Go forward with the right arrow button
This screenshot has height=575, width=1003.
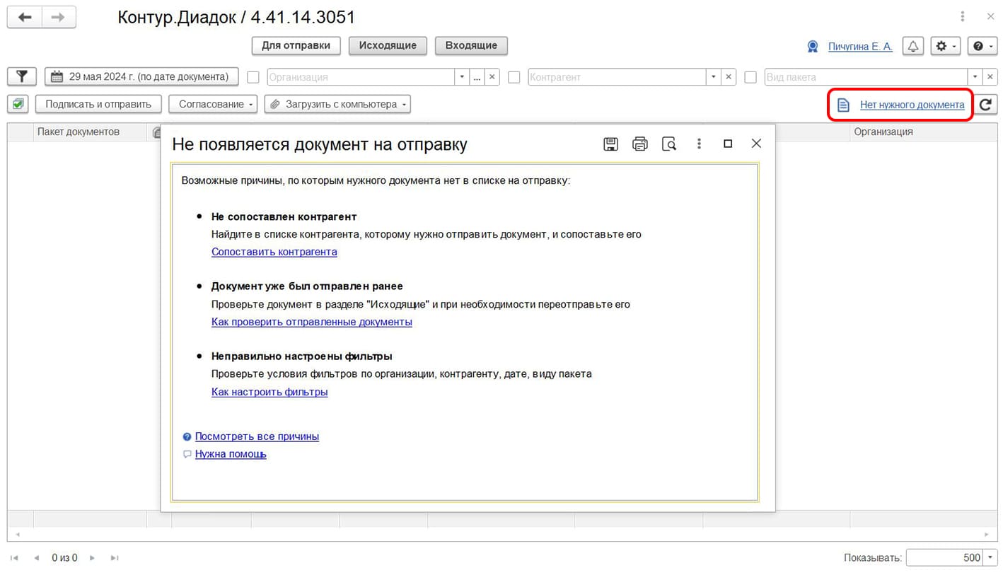coord(59,18)
